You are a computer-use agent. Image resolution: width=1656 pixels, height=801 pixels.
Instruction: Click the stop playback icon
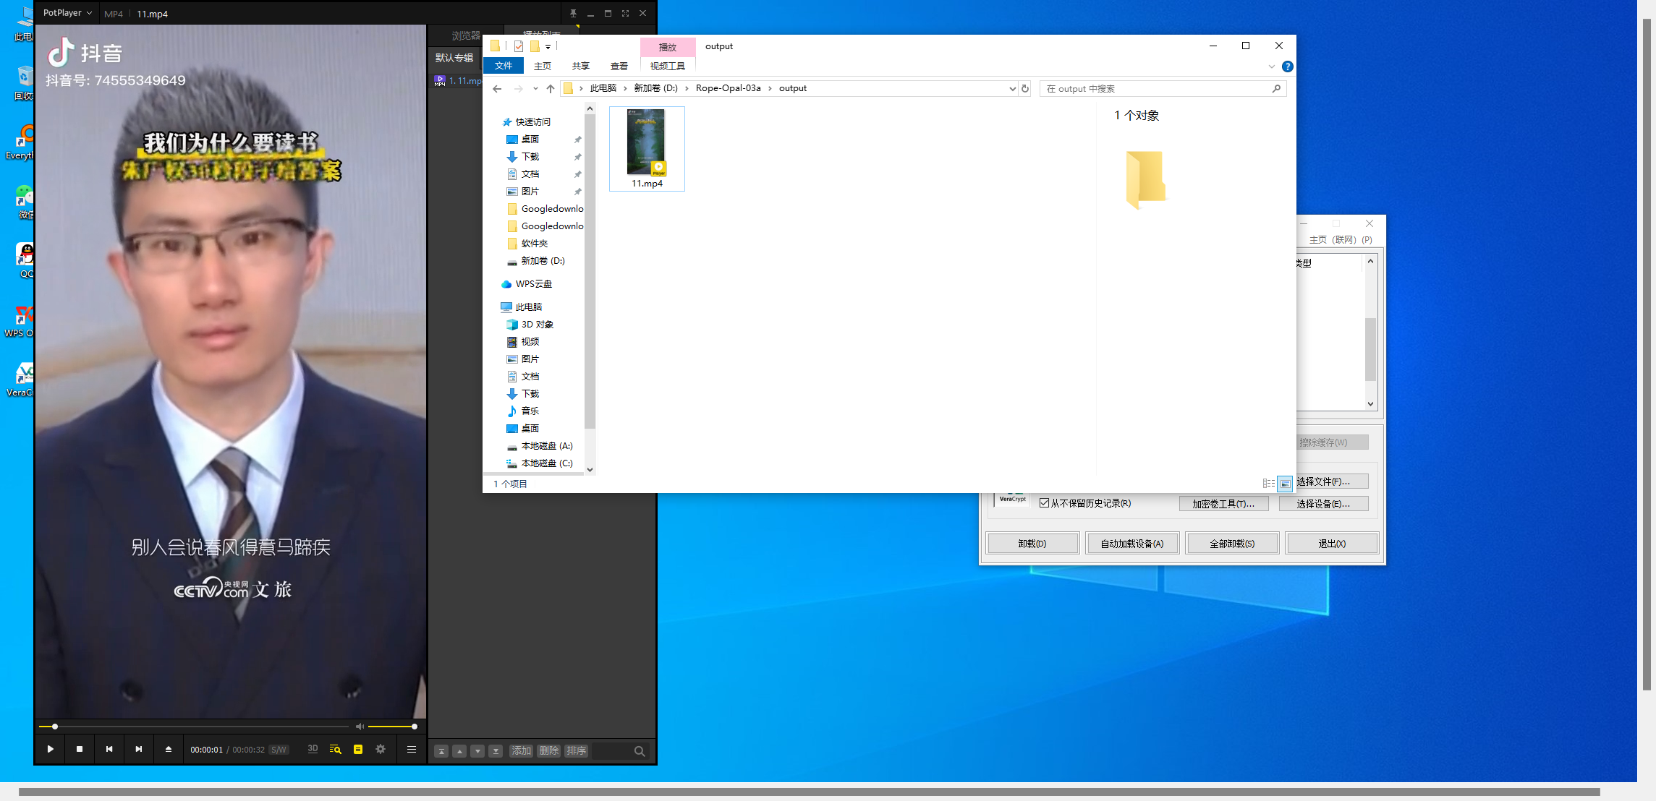(80, 749)
